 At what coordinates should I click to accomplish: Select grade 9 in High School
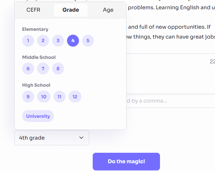click(28, 97)
